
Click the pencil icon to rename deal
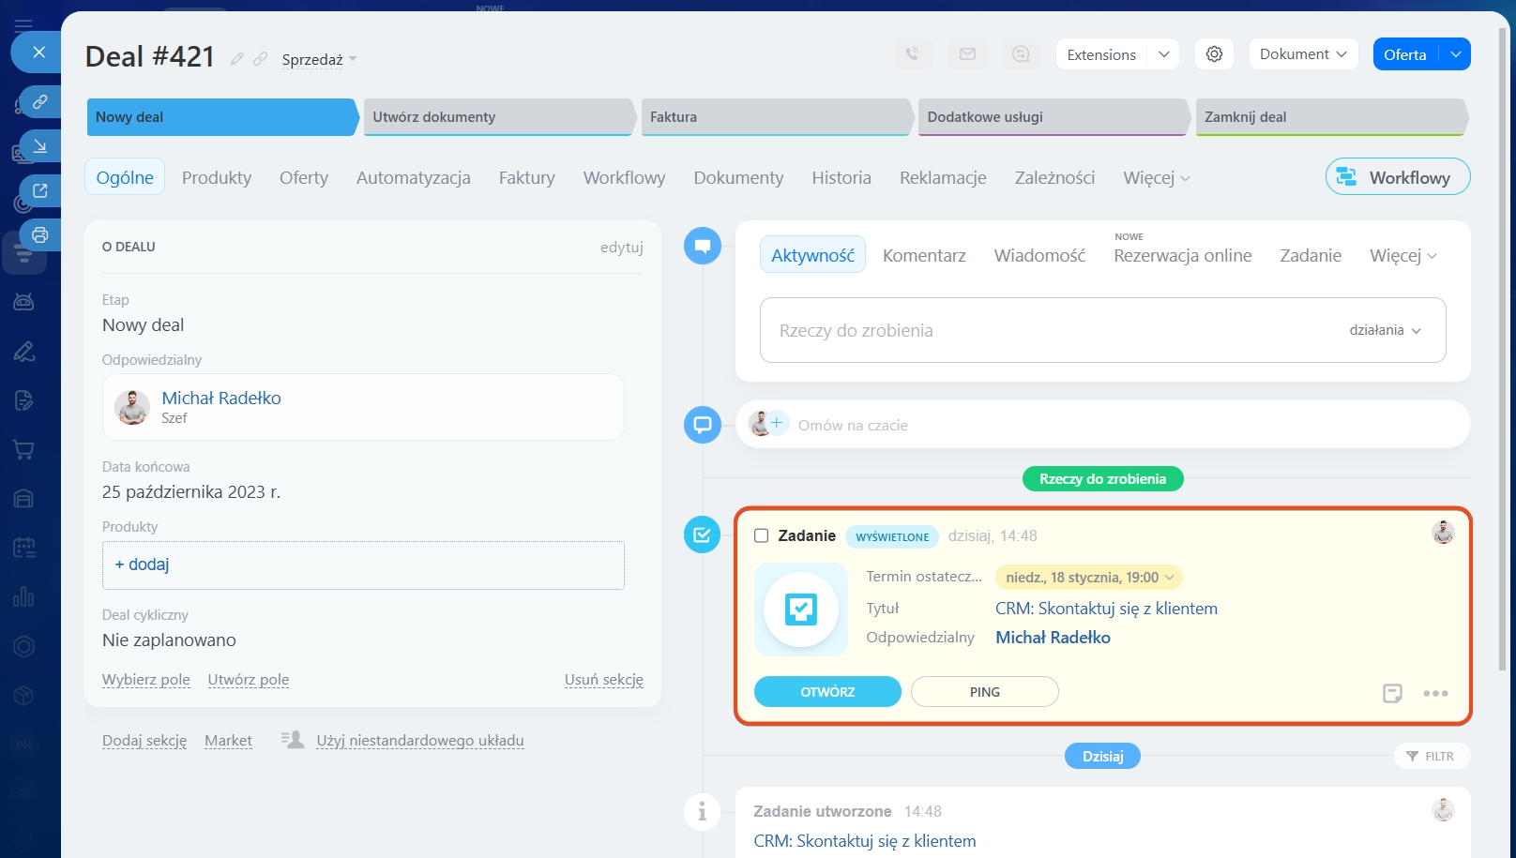click(237, 59)
